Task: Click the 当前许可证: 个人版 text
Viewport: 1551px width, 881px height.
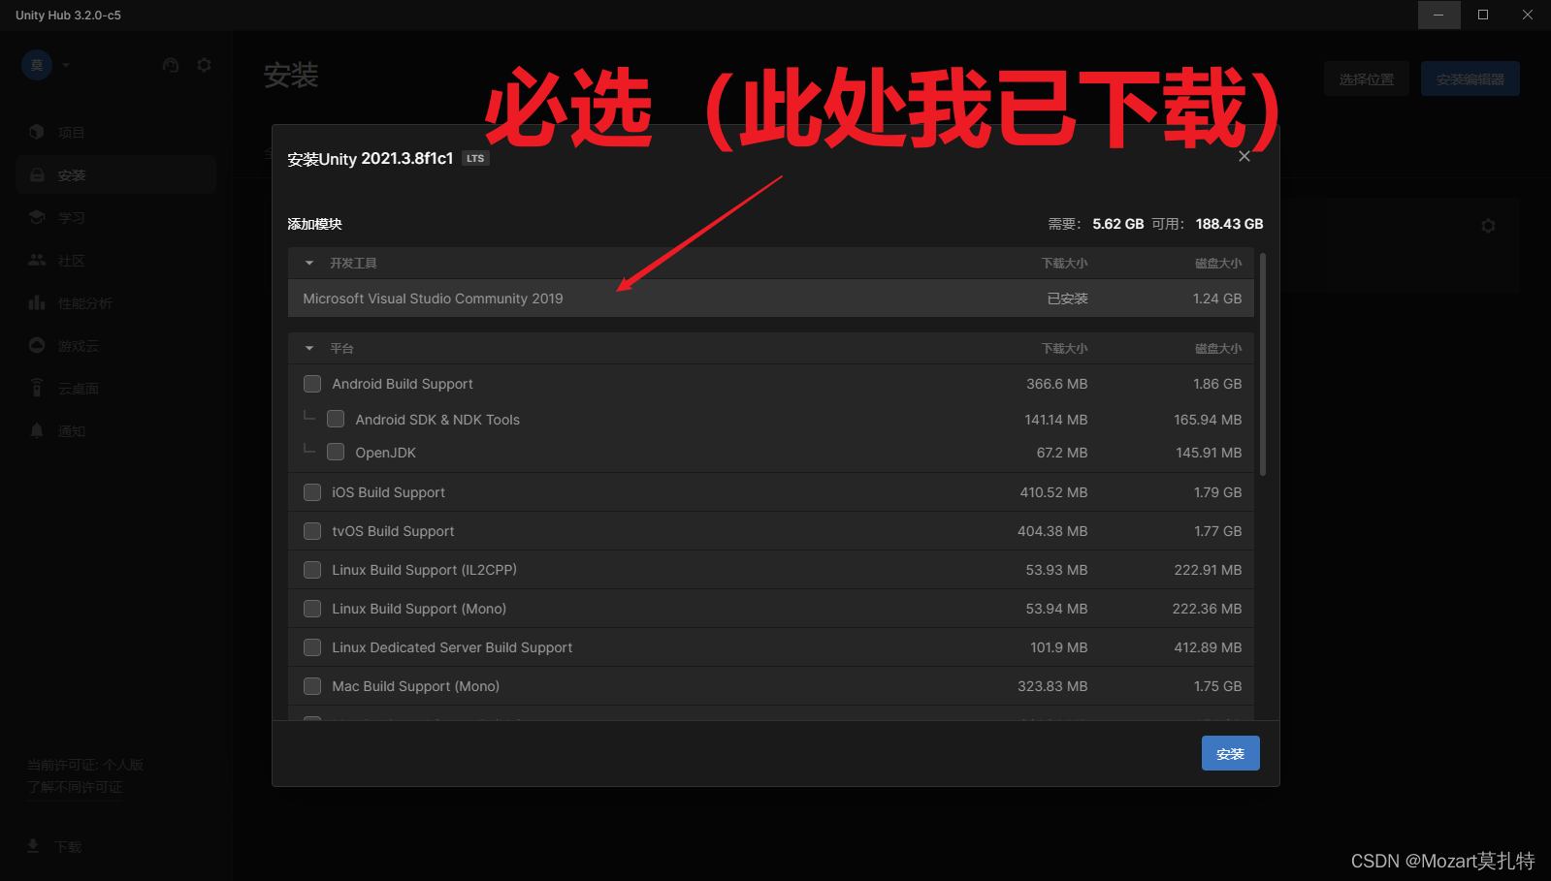Action: [x=85, y=765]
